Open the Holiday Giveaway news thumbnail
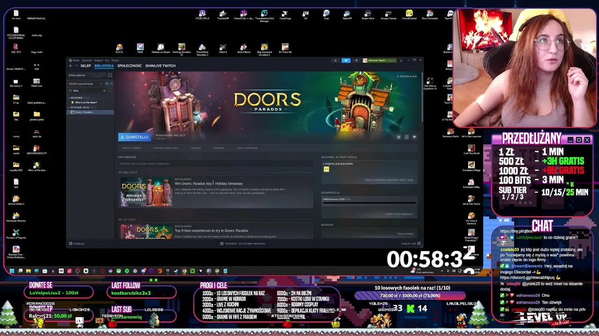Screen dimensions: 599x336 pos(146,192)
